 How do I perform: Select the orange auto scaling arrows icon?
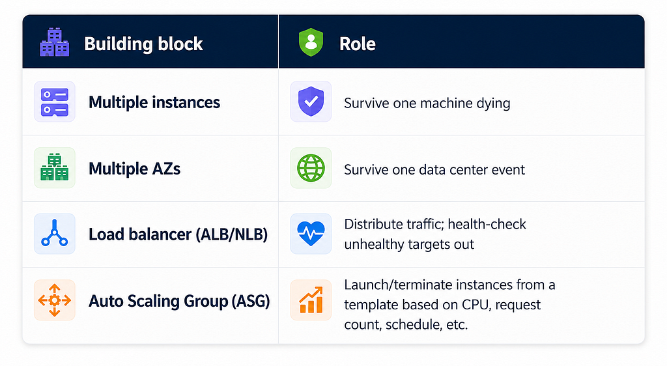point(55,300)
